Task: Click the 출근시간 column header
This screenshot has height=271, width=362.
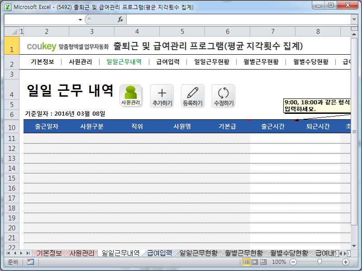Action: tap(273, 126)
